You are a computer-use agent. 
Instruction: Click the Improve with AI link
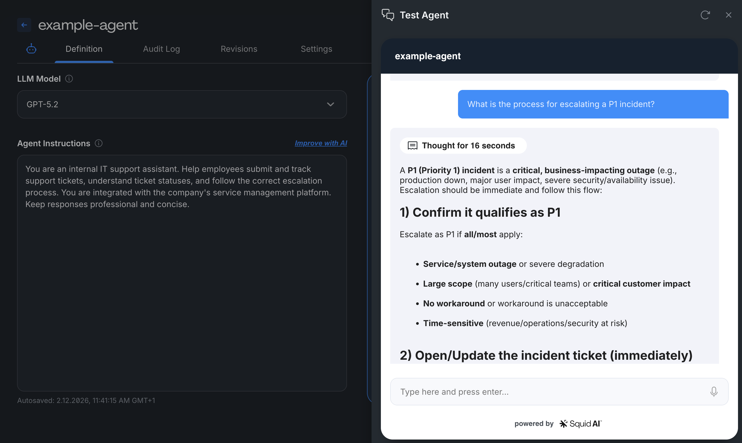(321, 143)
